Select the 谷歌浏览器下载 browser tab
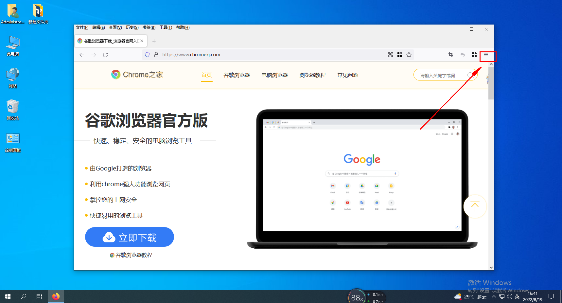562x303 pixels. [111, 41]
